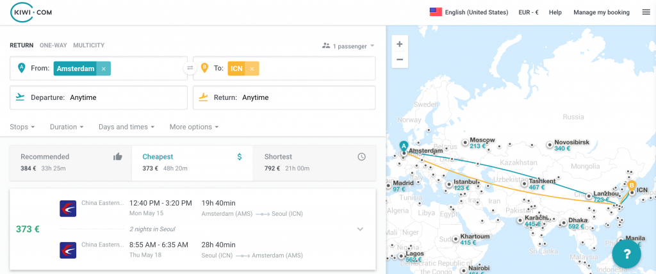
Task: Select the Lagos map marker
Action: pos(401,256)
